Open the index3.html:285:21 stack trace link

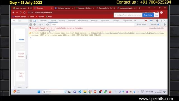[x=47, y=30]
